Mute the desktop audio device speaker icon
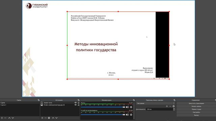The height and width of the screenshot is (121, 216). (x=127, y=115)
